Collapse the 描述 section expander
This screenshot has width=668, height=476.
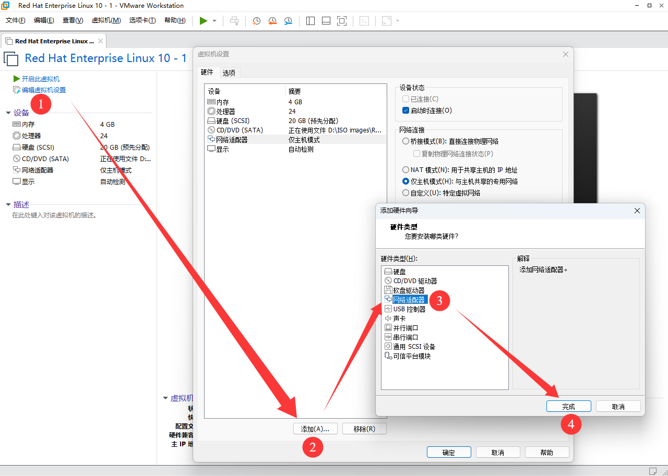[8, 205]
